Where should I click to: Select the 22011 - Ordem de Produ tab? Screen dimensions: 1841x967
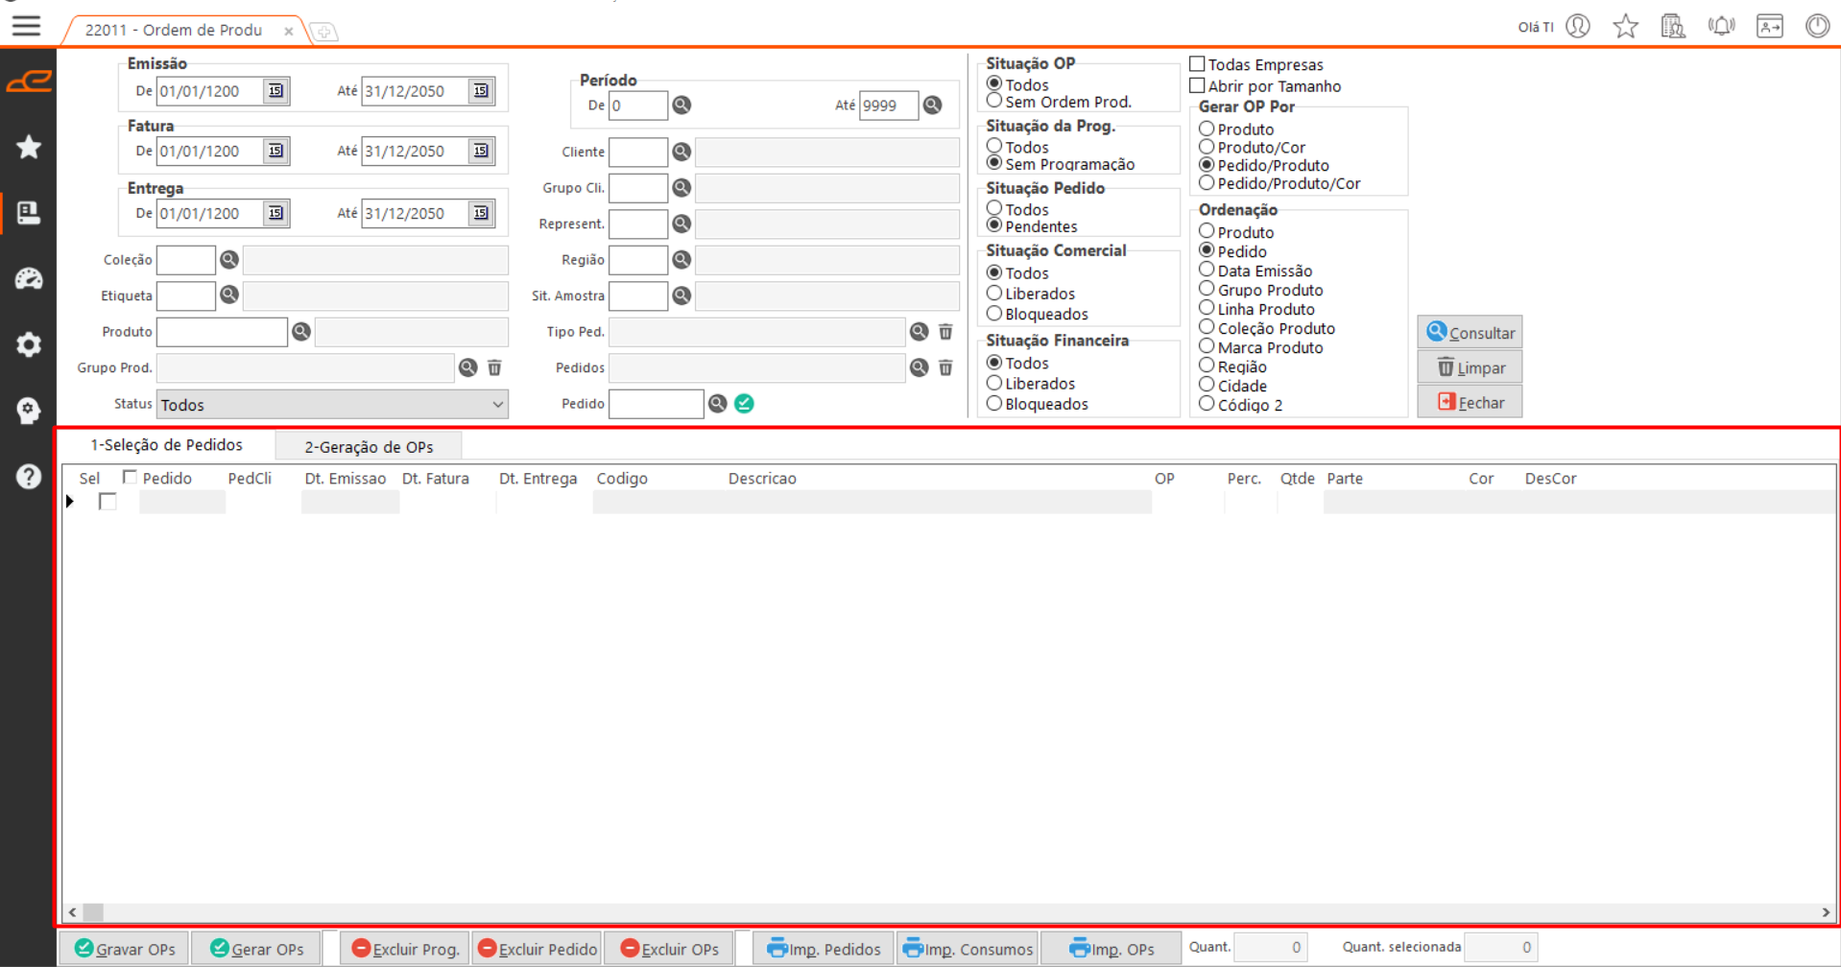(174, 30)
